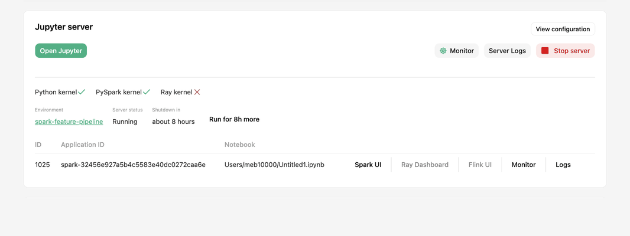Click the Jupyter server heading
Image resolution: width=630 pixels, height=236 pixels.
tap(64, 27)
